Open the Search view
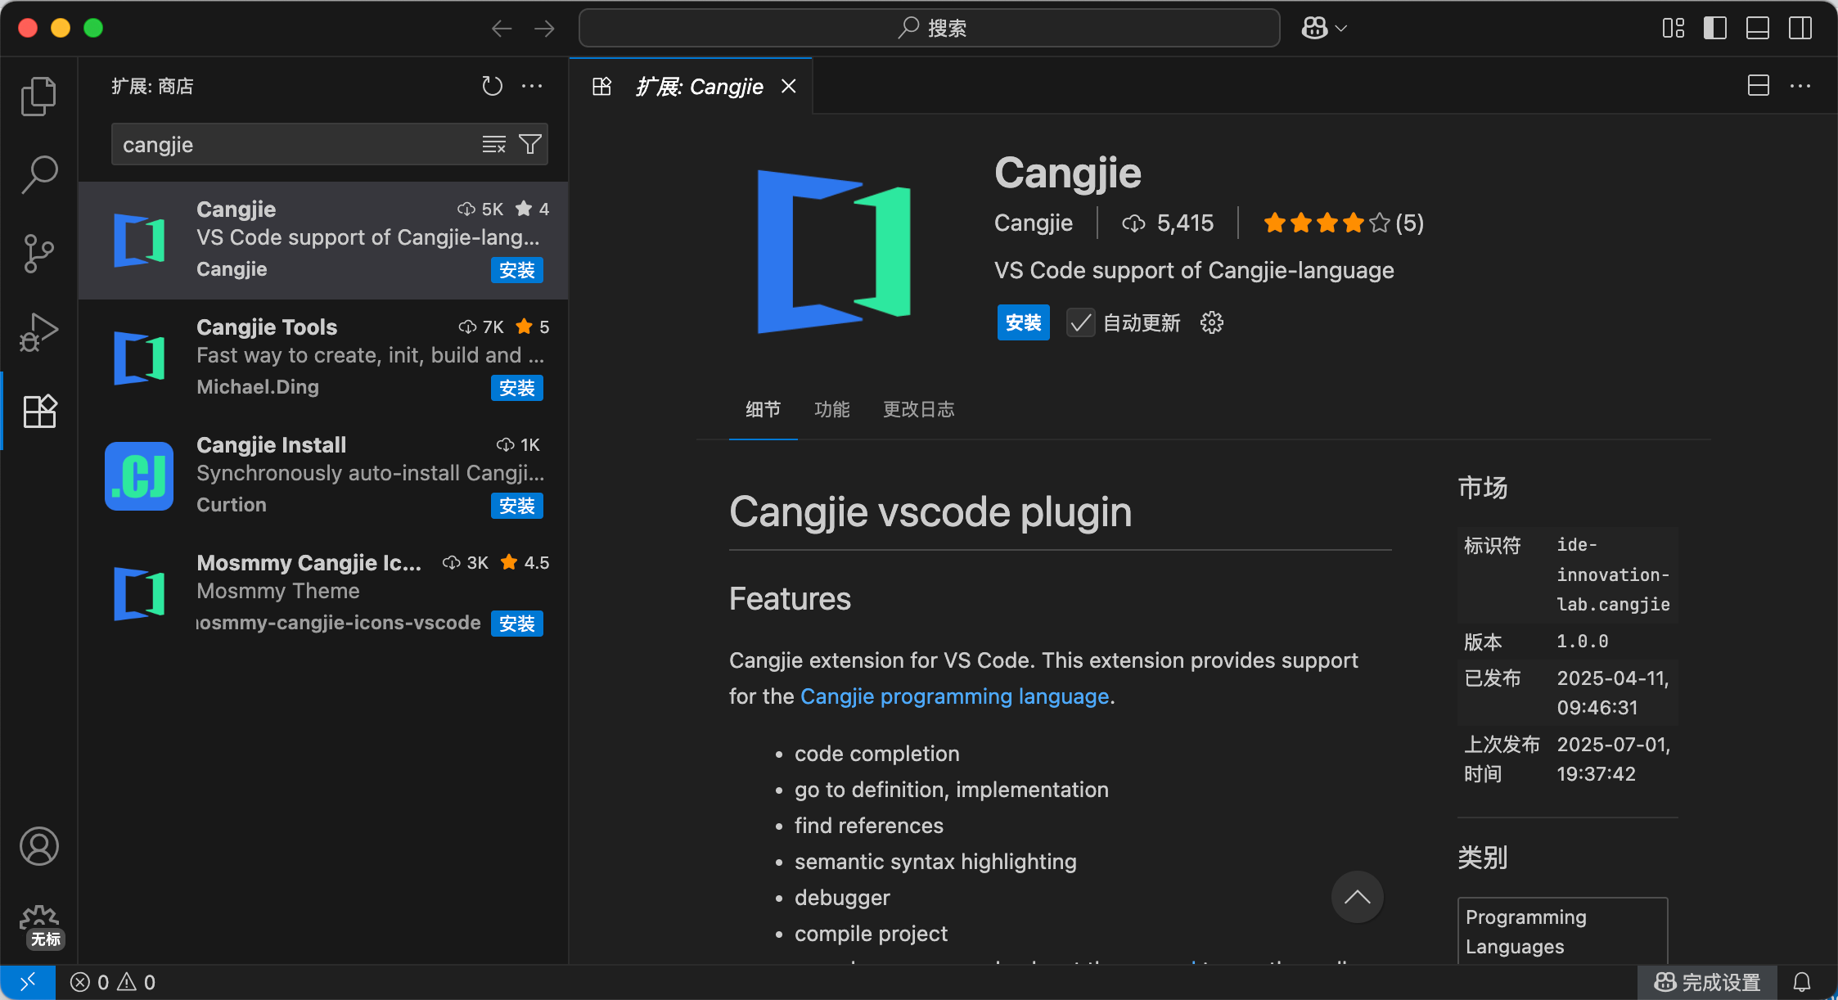 pyautogui.click(x=38, y=174)
